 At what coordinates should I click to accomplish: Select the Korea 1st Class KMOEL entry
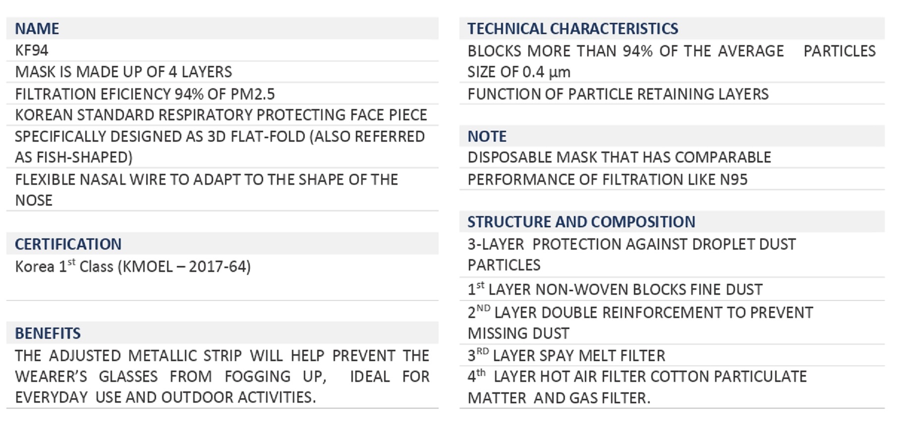click(x=133, y=267)
